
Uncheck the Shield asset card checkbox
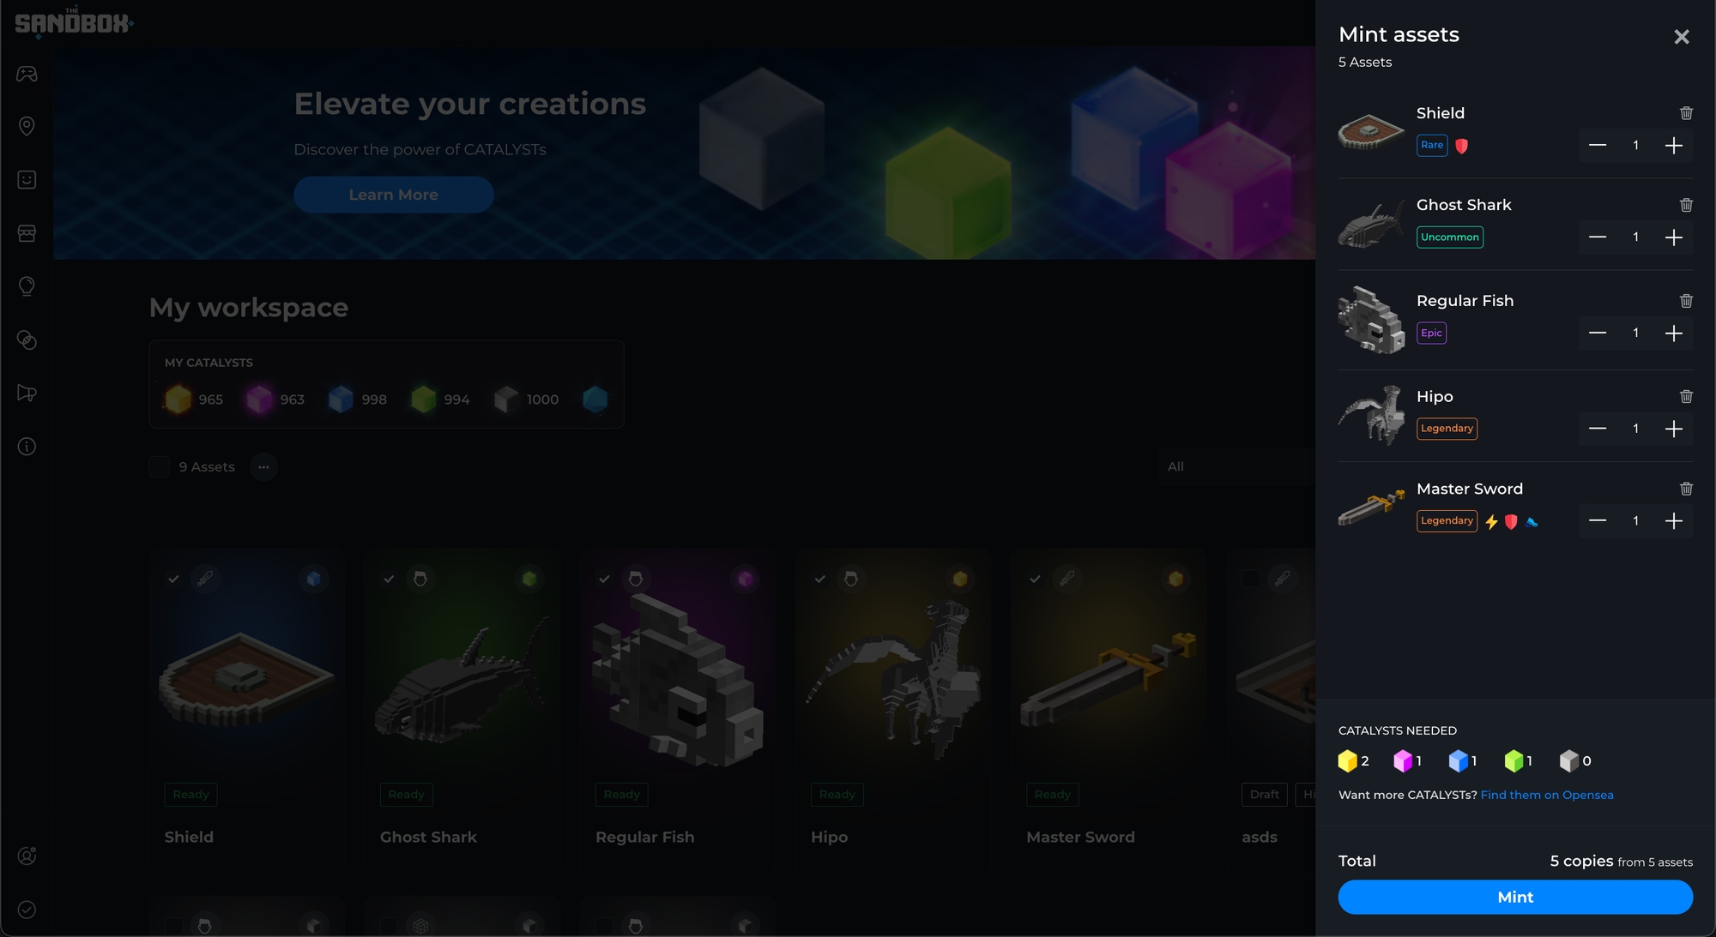coord(174,579)
